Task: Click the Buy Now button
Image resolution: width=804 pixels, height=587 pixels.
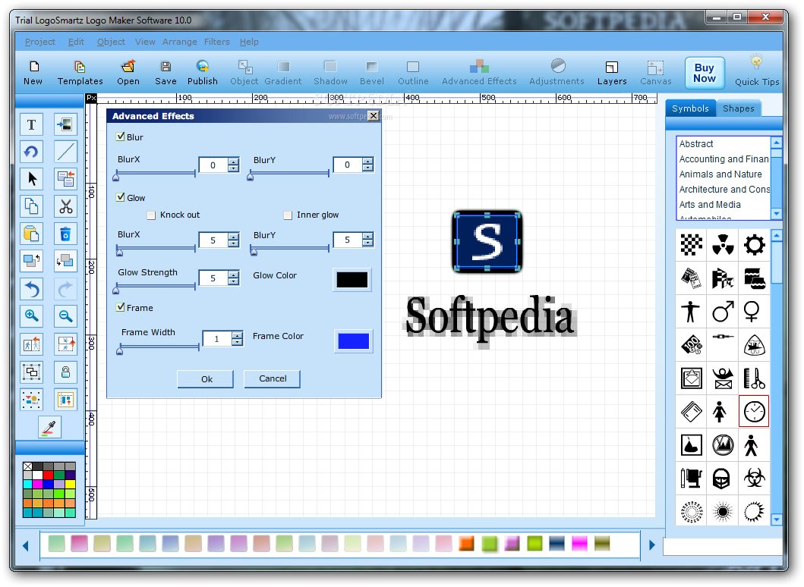Action: (705, 73)
